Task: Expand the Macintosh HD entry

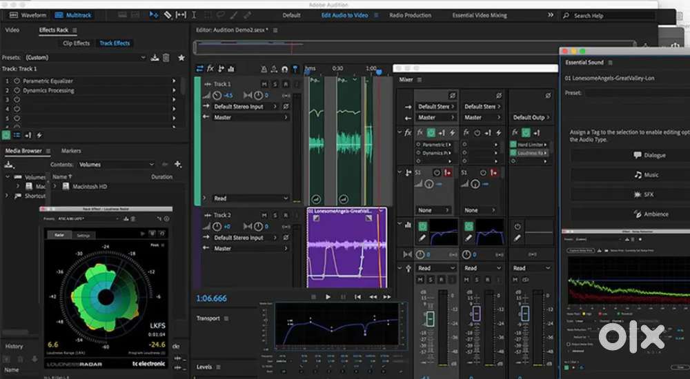Action: point(55,187)
